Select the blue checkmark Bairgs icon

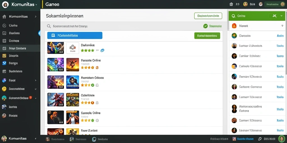4,63
